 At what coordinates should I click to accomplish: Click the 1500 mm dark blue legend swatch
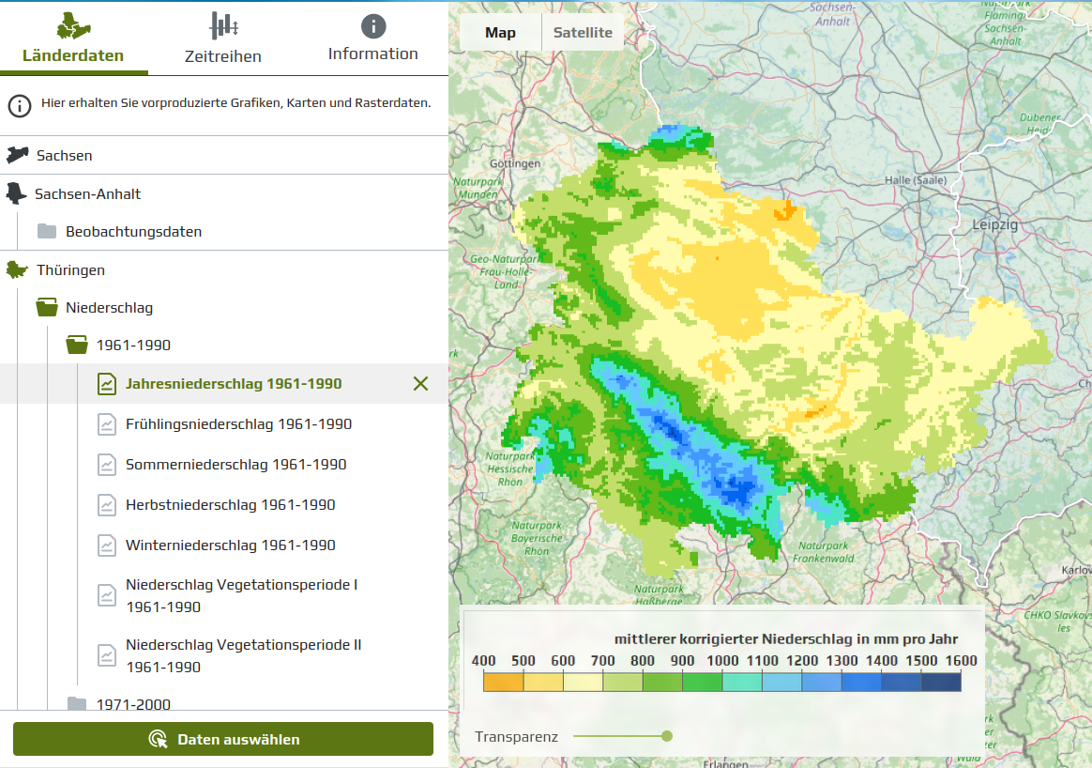[x=941, y=681]
